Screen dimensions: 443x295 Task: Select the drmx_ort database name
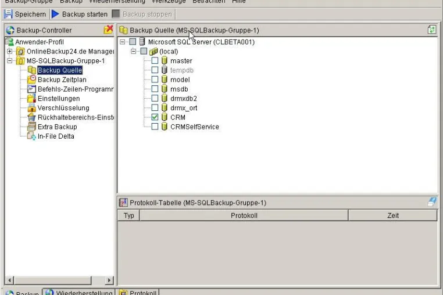click(x=184, y=108)
